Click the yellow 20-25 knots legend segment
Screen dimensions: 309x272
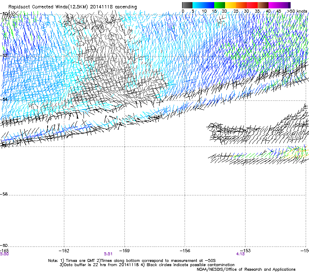click(x=230, y=5)
